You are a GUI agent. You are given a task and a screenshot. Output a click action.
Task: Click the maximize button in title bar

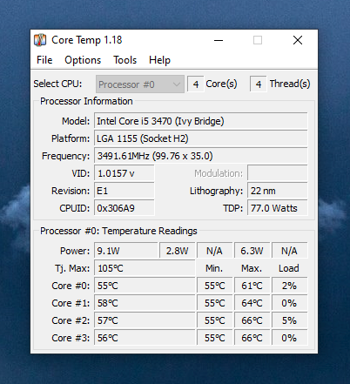point(258,40)
